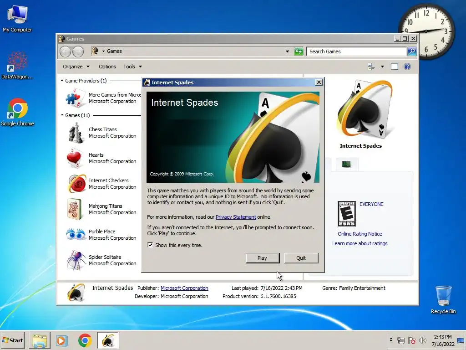Click the volume tray icon
The width and height of the screenshot is (466, 350).
[422, 340]
